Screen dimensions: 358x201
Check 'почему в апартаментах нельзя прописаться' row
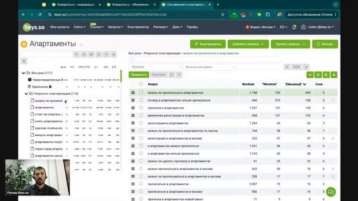point(141,100)
